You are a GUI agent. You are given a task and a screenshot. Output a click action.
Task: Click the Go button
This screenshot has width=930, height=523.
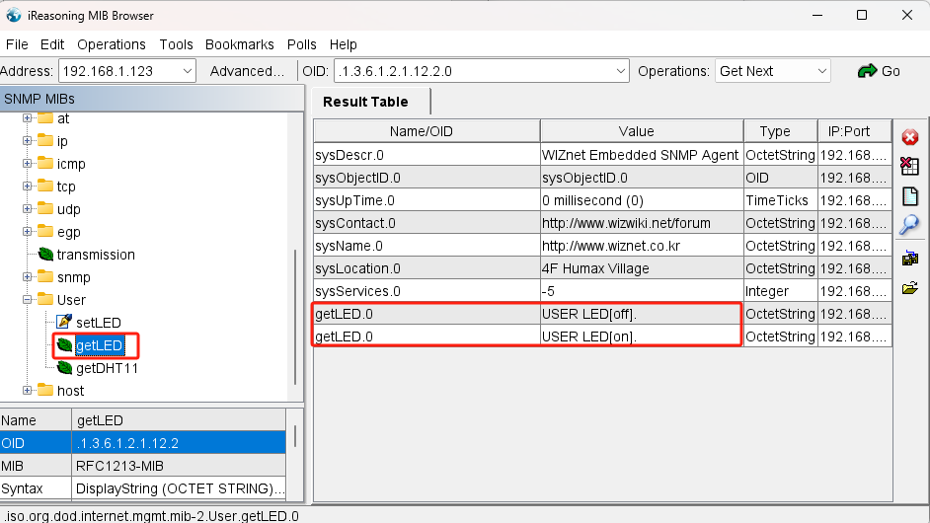[x=879, y=71]
